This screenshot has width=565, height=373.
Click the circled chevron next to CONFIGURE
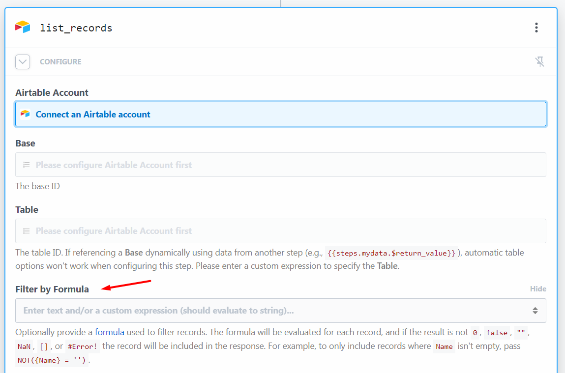pyautogui.click(x=22, y=61)
